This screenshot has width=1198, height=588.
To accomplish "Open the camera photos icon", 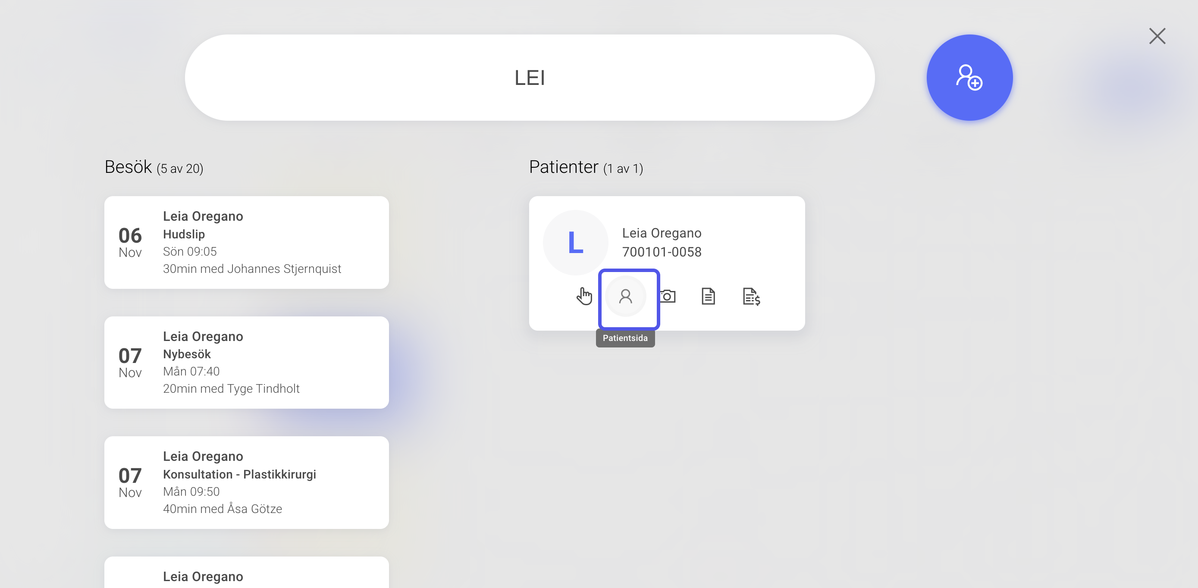I will coord(668,296).
